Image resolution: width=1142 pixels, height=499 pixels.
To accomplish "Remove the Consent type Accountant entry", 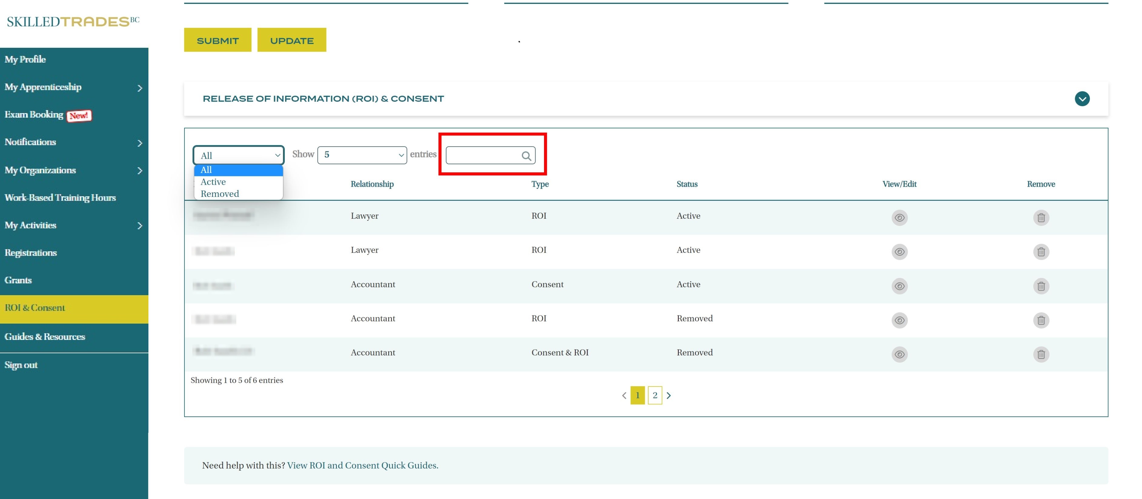I will tap(1041, 286).
